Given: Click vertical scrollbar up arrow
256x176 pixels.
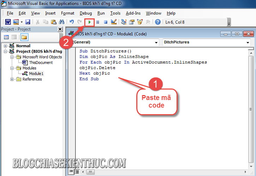Looking at the screenshot, I should pyautogui.click(x=251, y=53).
